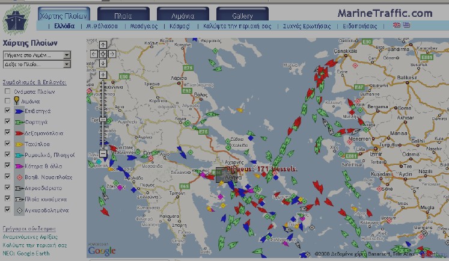The width and height of the screenshot is (449, 261).
Task: Uncheck the Απροσδιόριστα checkbox
Action: [7, 188]
